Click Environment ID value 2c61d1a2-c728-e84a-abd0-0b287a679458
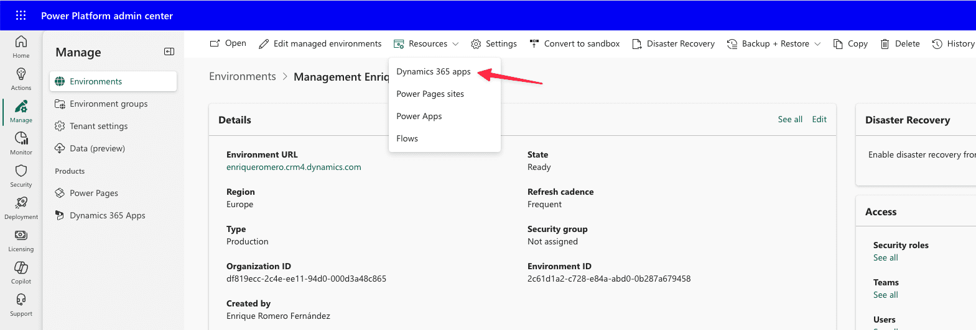This screenshot has width=976, height=330. pyautogui.click(x=609, y=279)
